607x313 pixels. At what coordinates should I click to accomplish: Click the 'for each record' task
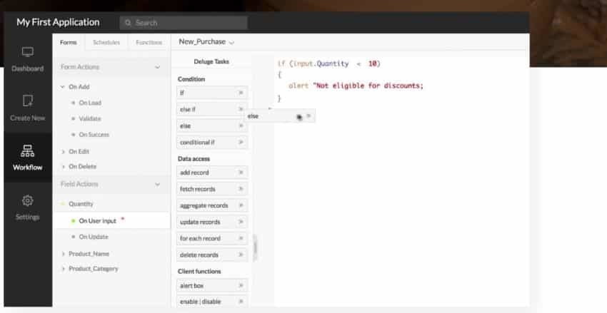click(206, 238)
